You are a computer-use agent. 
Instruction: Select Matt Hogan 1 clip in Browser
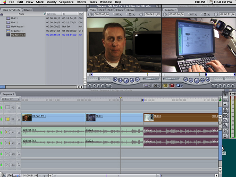coord(17,26)
